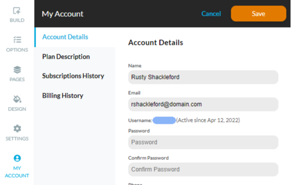Screen dimensions: 291x185
Task: Open the Settings gear icon
Action: click(x=17, y=128)
